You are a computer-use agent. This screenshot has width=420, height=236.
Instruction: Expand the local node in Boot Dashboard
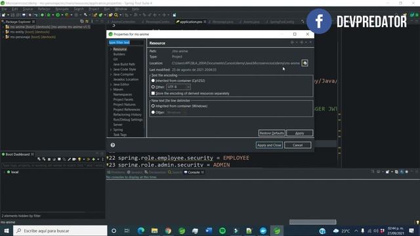point(5,172)
